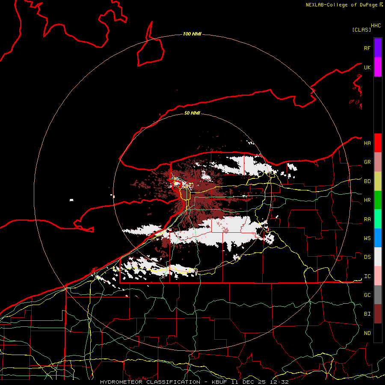
Task: Click the UK legend label
Action: click(367, 68)
